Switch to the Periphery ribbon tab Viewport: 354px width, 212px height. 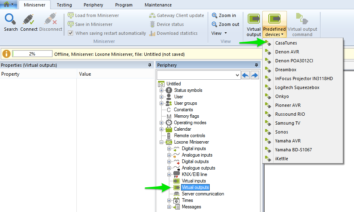click(93, 5)
